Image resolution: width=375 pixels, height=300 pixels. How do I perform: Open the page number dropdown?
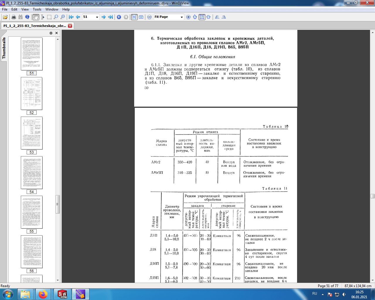pyautogui.click(x=97, y=17)
